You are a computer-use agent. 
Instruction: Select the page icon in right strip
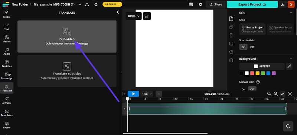pos(231,19)
